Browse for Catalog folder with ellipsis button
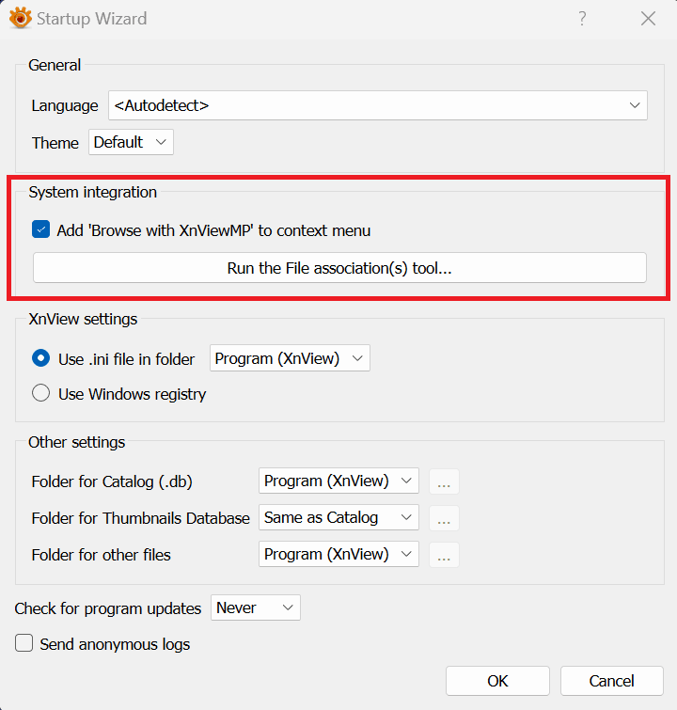 [444, 481]
